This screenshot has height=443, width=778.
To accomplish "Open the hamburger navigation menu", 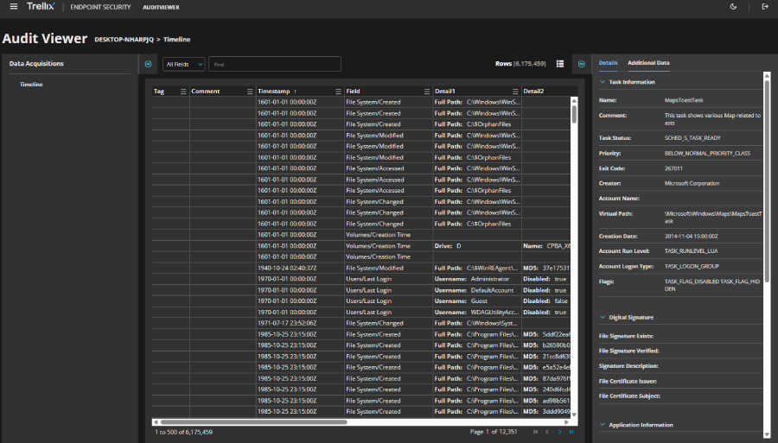I will pyautogui.click(x=13, y=7).
